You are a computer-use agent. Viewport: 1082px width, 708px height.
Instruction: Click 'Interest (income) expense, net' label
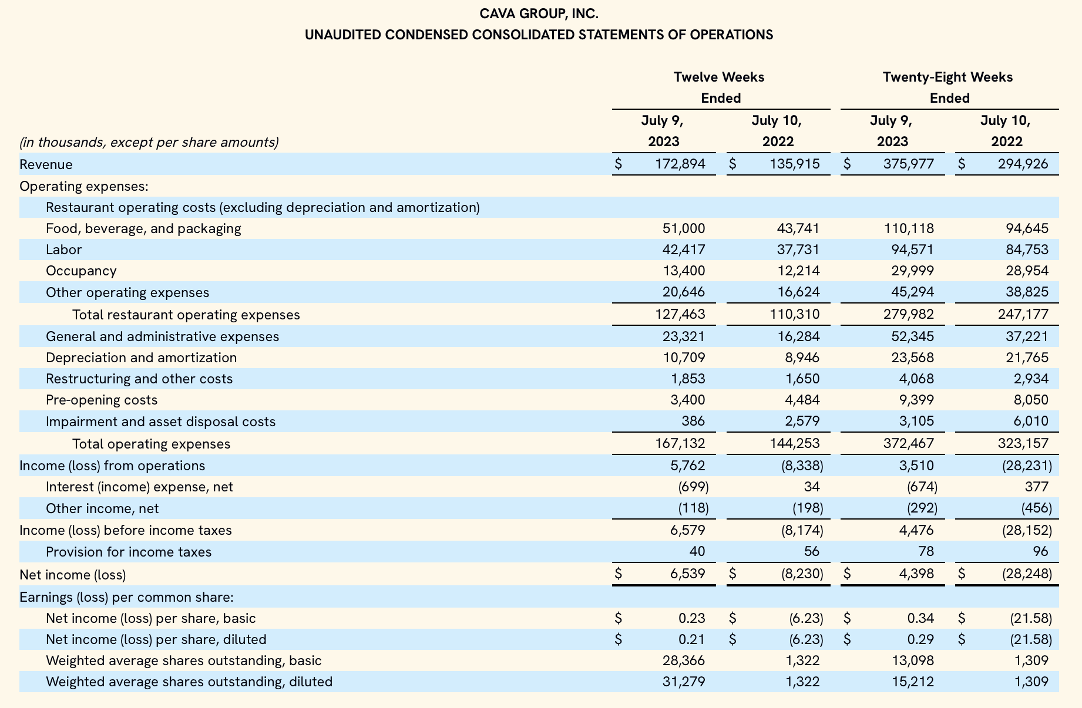point(139,487)
